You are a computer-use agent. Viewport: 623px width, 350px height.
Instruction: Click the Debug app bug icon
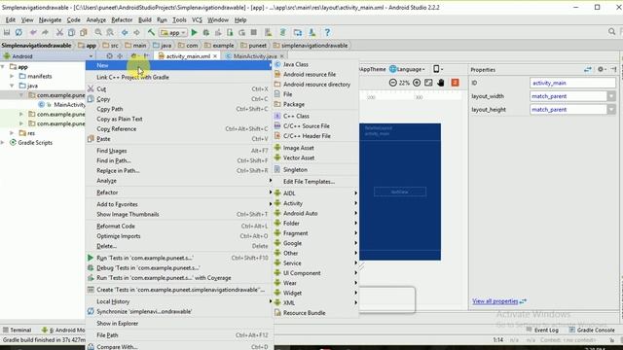click(x=205, y=32)
